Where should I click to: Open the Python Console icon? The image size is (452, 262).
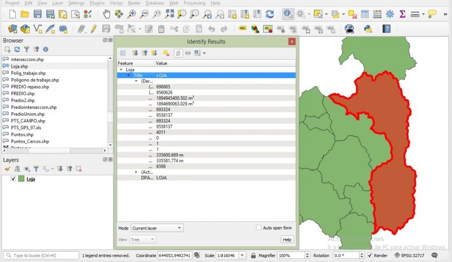368,29
